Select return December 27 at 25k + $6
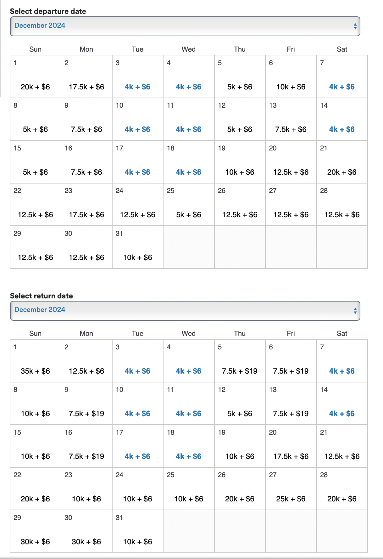The height and width of the screenshot is (559, 383). tap(291, 499)
